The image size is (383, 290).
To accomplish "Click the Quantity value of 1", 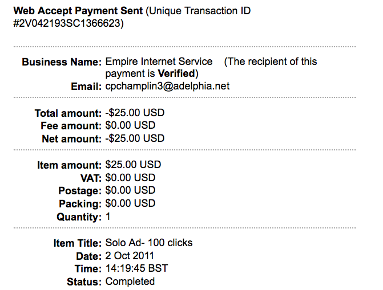I will 108,217.
